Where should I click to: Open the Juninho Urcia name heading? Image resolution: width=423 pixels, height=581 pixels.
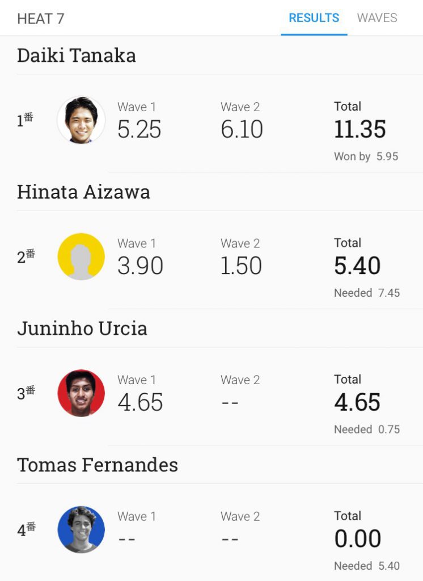tap(82, 329)
